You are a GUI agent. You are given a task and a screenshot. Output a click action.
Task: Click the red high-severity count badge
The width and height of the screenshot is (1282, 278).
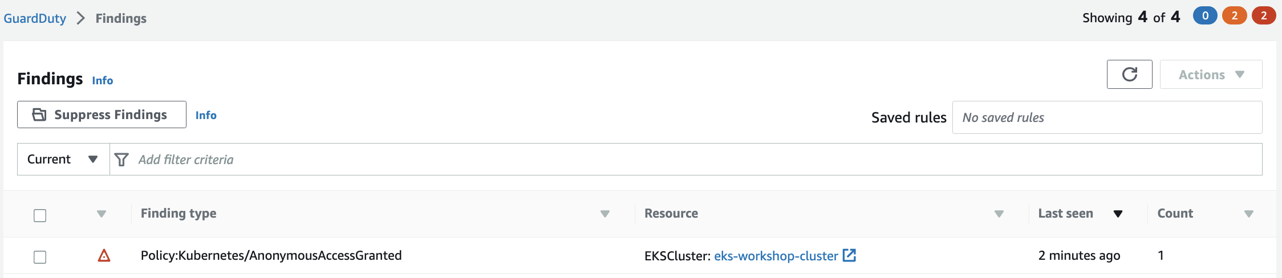tap(1263, 16)
